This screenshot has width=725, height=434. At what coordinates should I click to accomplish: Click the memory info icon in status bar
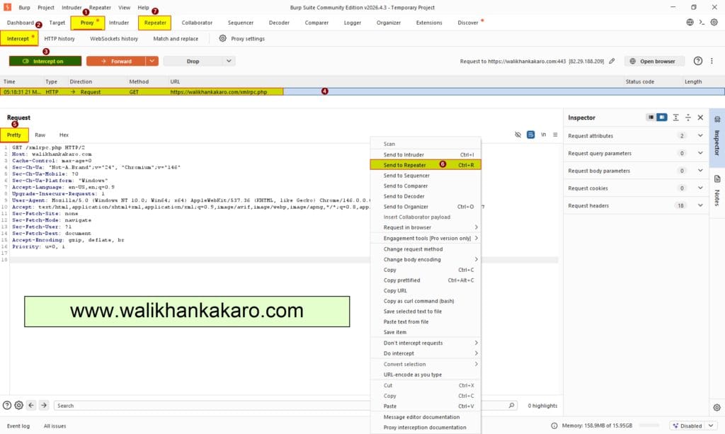pos(554,426)
